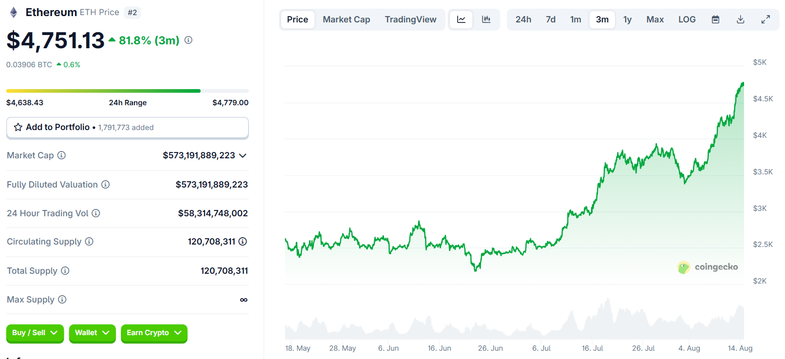Open Earn Crypto dropdown

[x=154, y=333]
